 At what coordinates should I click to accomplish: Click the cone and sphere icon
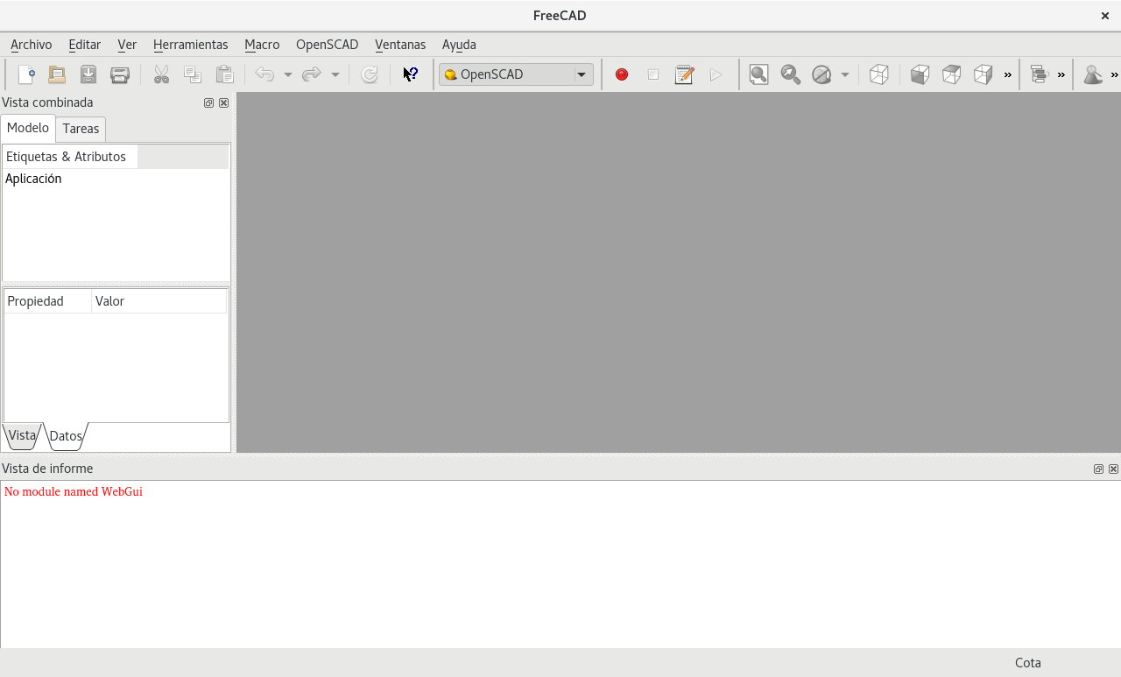pos(1093,74)
